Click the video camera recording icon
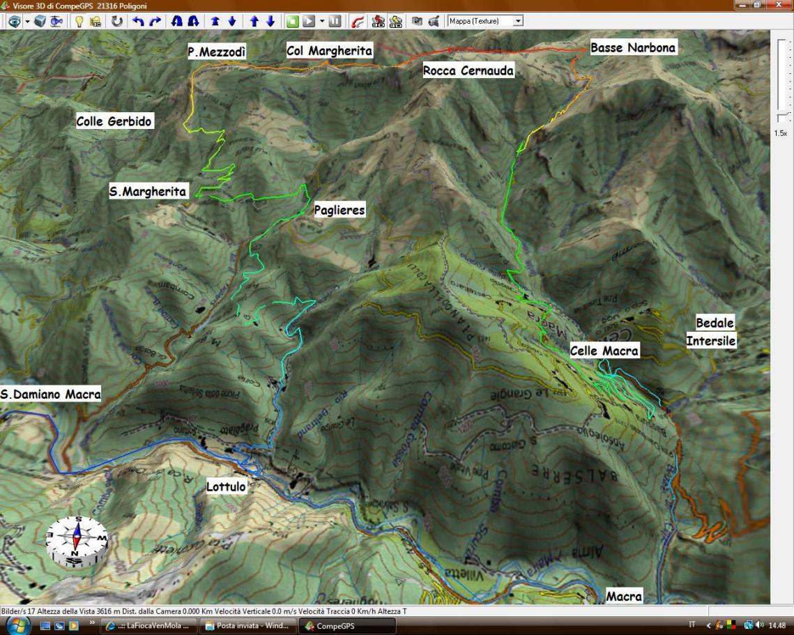The image size is (794, 635). point(433,22)
